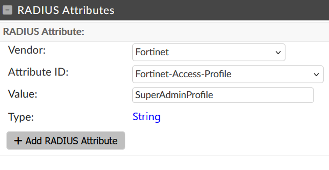Click the 'Vendor:' label
This screenshot has height=170, width=329.
27,50
